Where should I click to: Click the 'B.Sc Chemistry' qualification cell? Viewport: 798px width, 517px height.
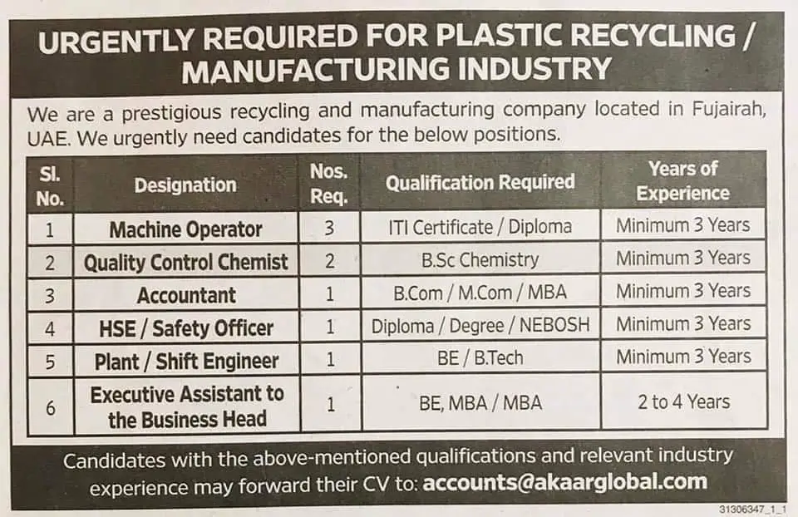coord(480,259)
